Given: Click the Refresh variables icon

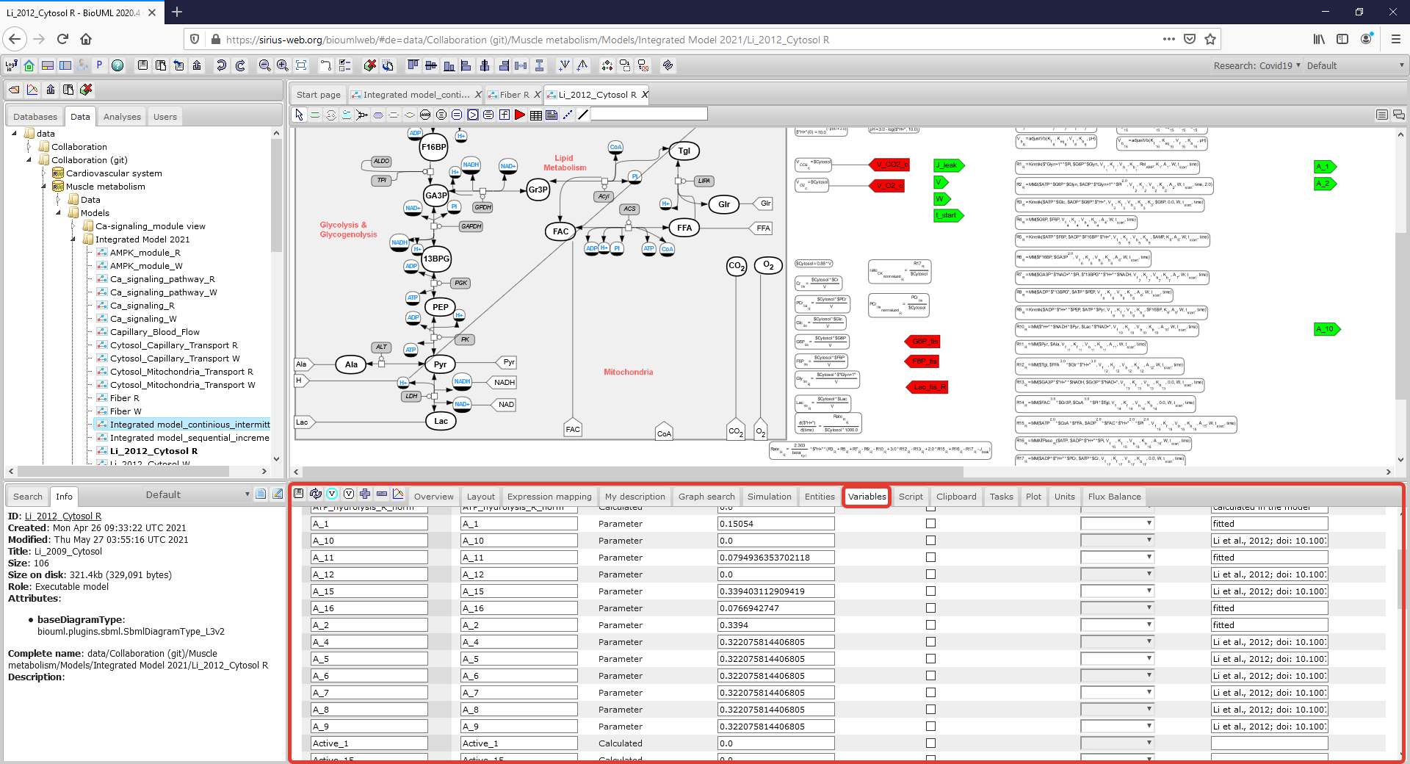Looking at the screenshot, I should 316,494.
